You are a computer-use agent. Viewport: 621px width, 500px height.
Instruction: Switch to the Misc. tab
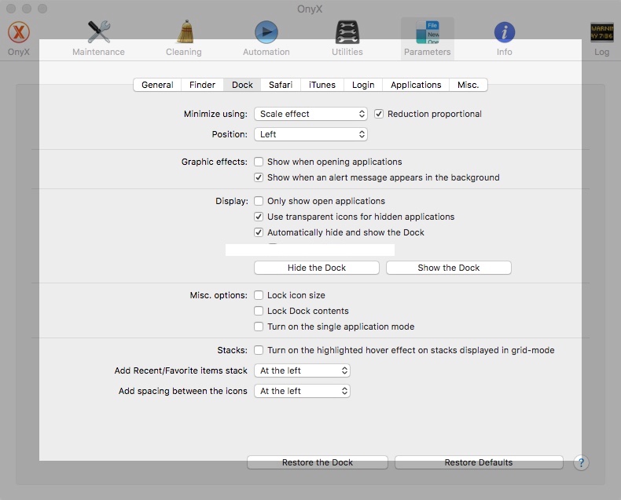(469, 85)
